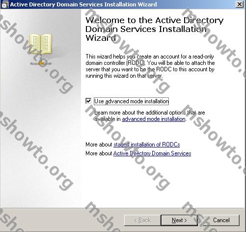
Task: Close the installation wizard window
Action: 240,4
